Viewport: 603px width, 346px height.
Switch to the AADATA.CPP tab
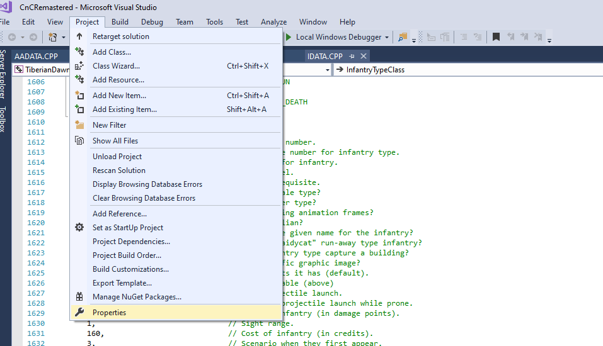(36, 56)
